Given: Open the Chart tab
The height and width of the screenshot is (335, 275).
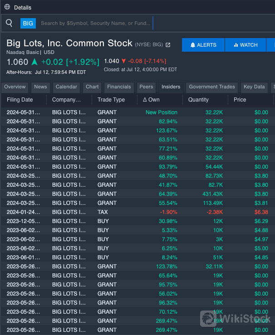Looking at the screenshot, I should point(92,87).
